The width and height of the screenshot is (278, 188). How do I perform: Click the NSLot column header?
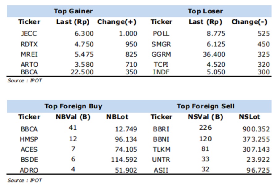[249, 117]
